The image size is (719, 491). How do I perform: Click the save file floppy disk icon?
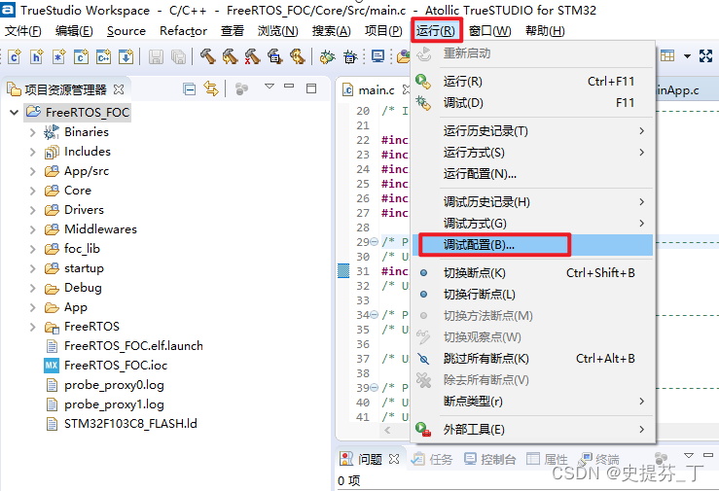[x=156, y=56]
